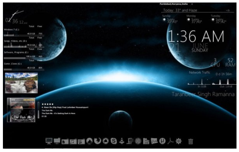
Task: Click 'The Dark Mc' album cover art
Action: [21, 110]
